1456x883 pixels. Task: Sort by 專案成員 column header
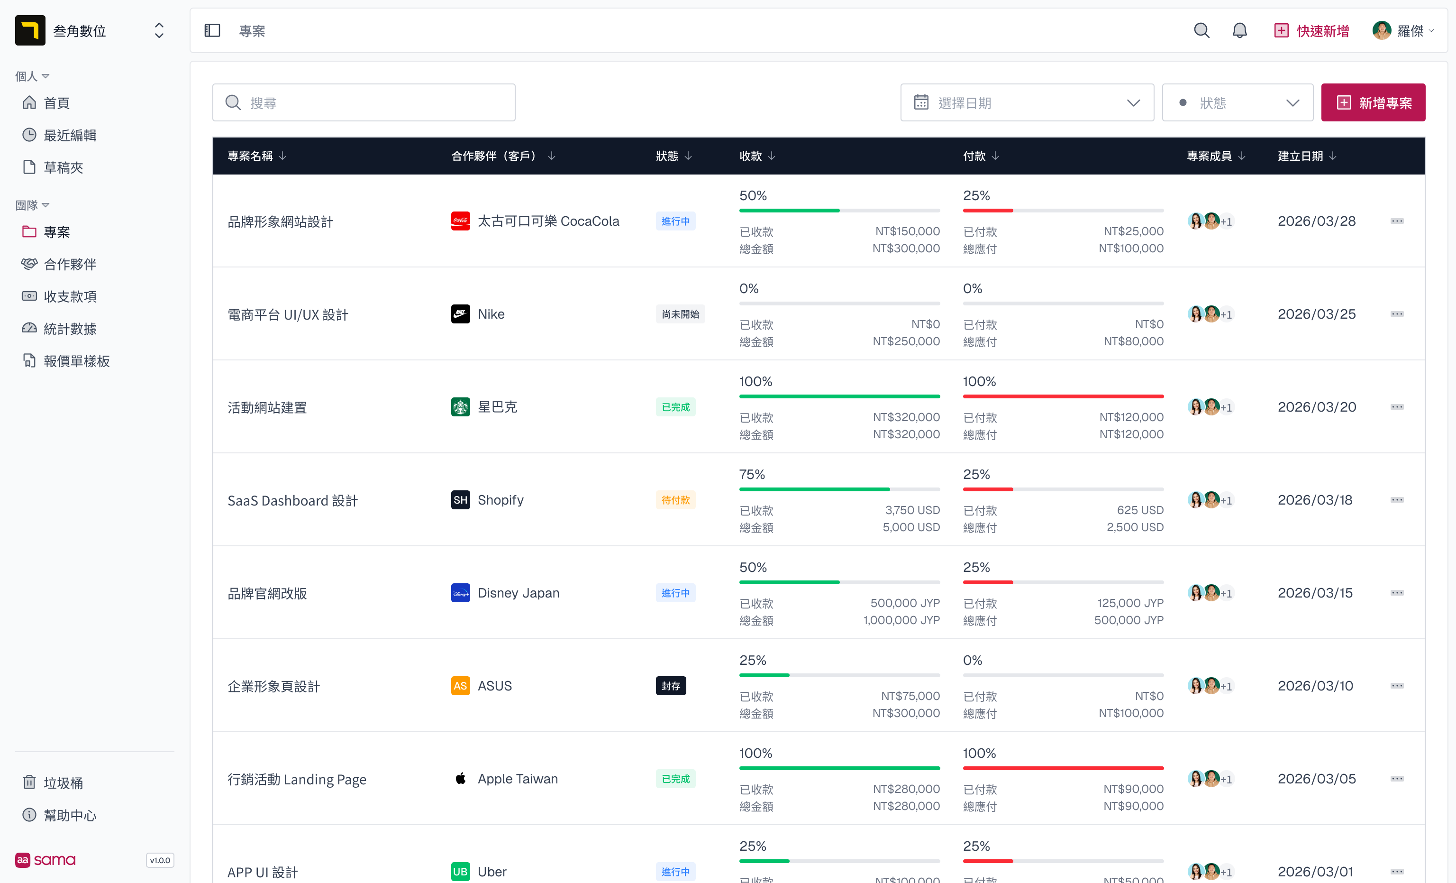pos(1216,156)
